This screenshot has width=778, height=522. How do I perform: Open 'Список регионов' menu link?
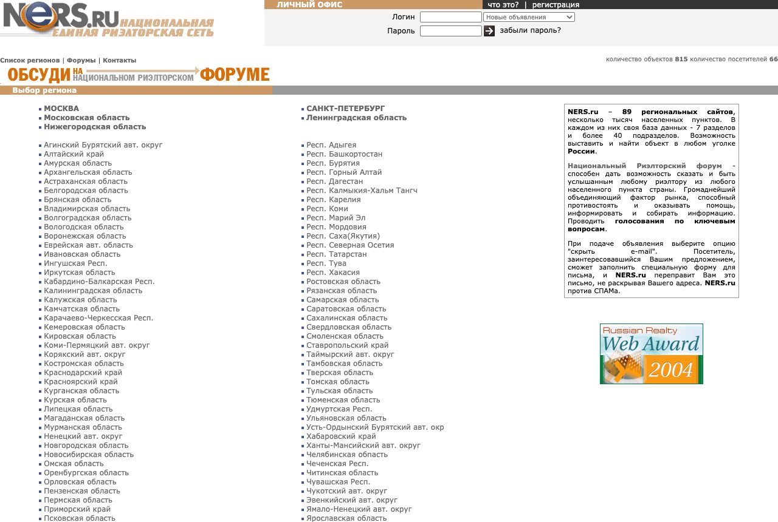click(x=30, y=60)
